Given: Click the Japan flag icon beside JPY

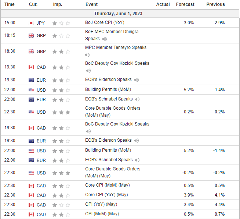Looking at the screenshot, I should coord(31,23).
